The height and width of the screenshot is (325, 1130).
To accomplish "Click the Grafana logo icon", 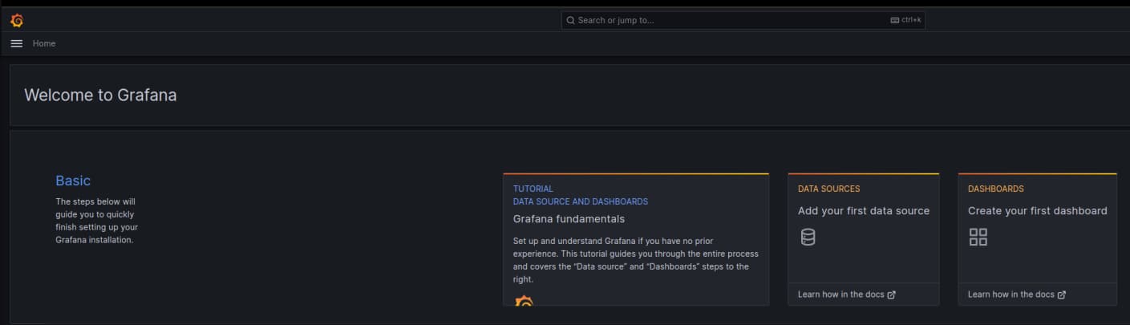I will [17, 20].
